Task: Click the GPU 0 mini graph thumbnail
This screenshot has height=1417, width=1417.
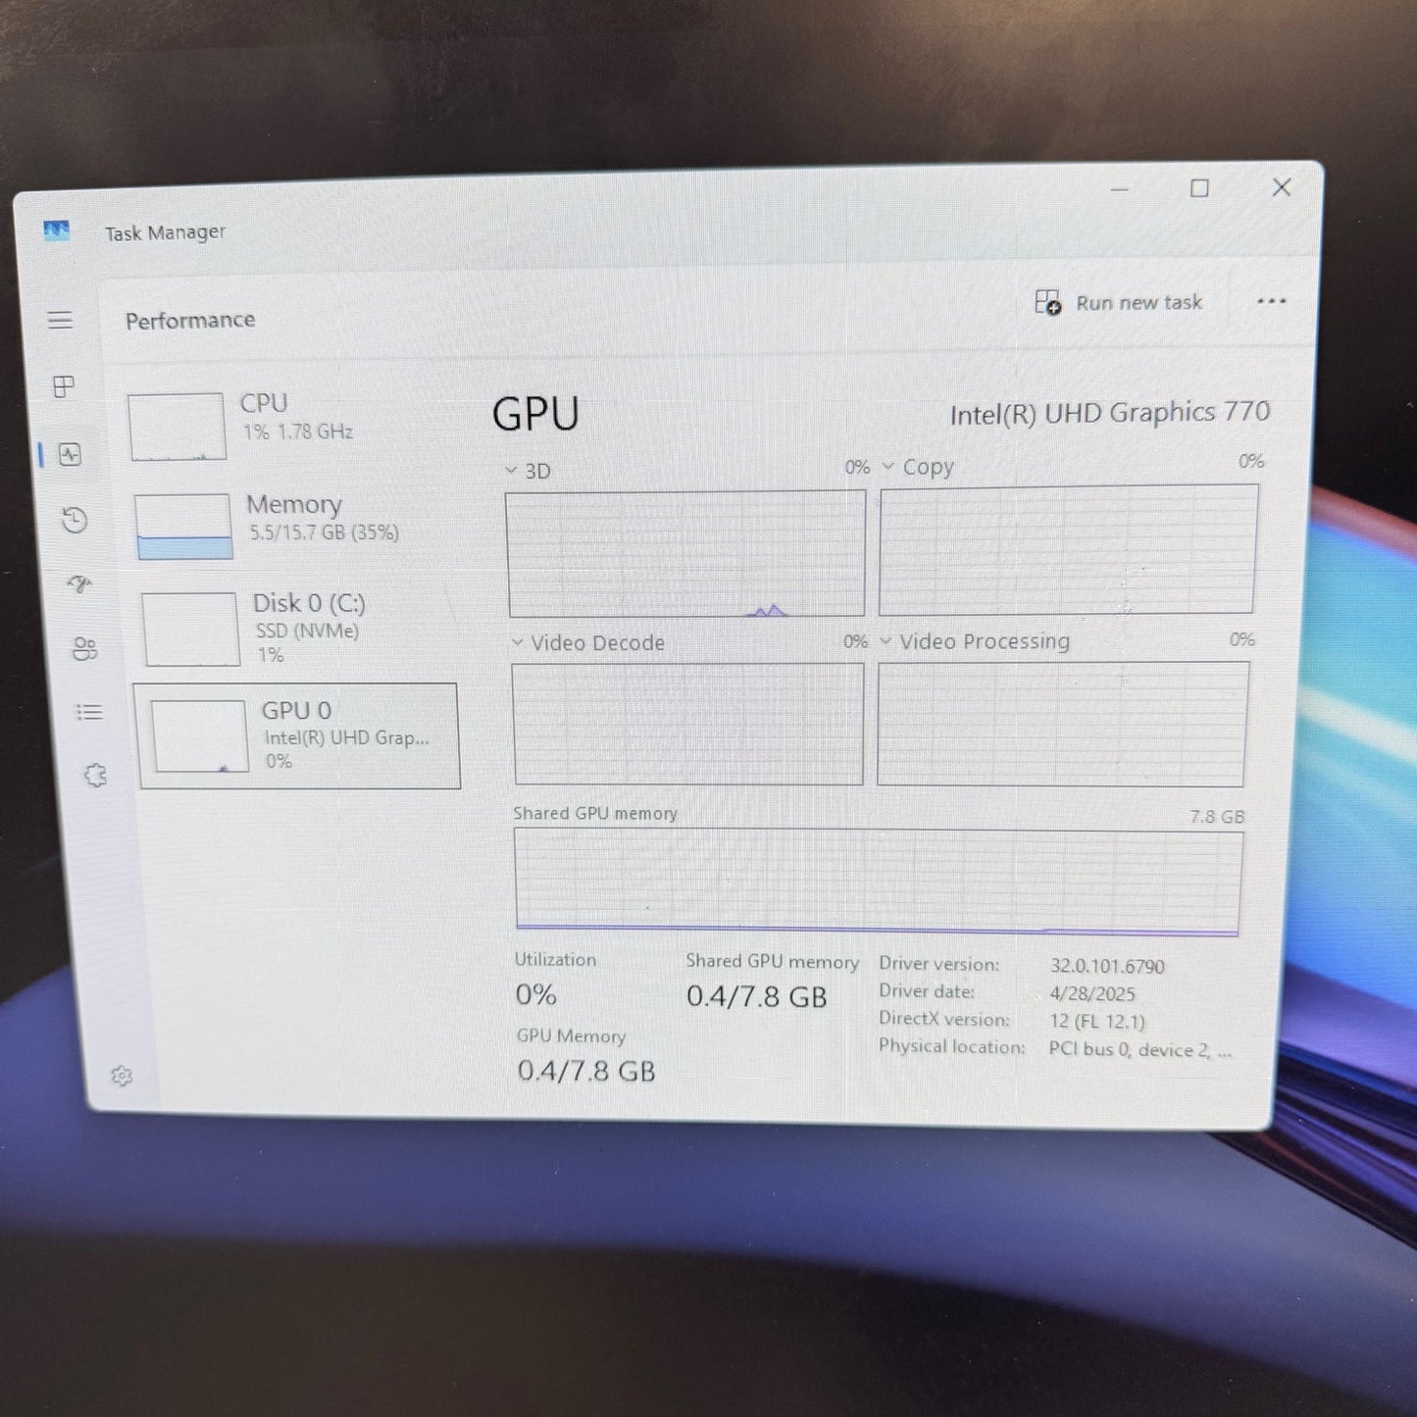Action: 199,735
